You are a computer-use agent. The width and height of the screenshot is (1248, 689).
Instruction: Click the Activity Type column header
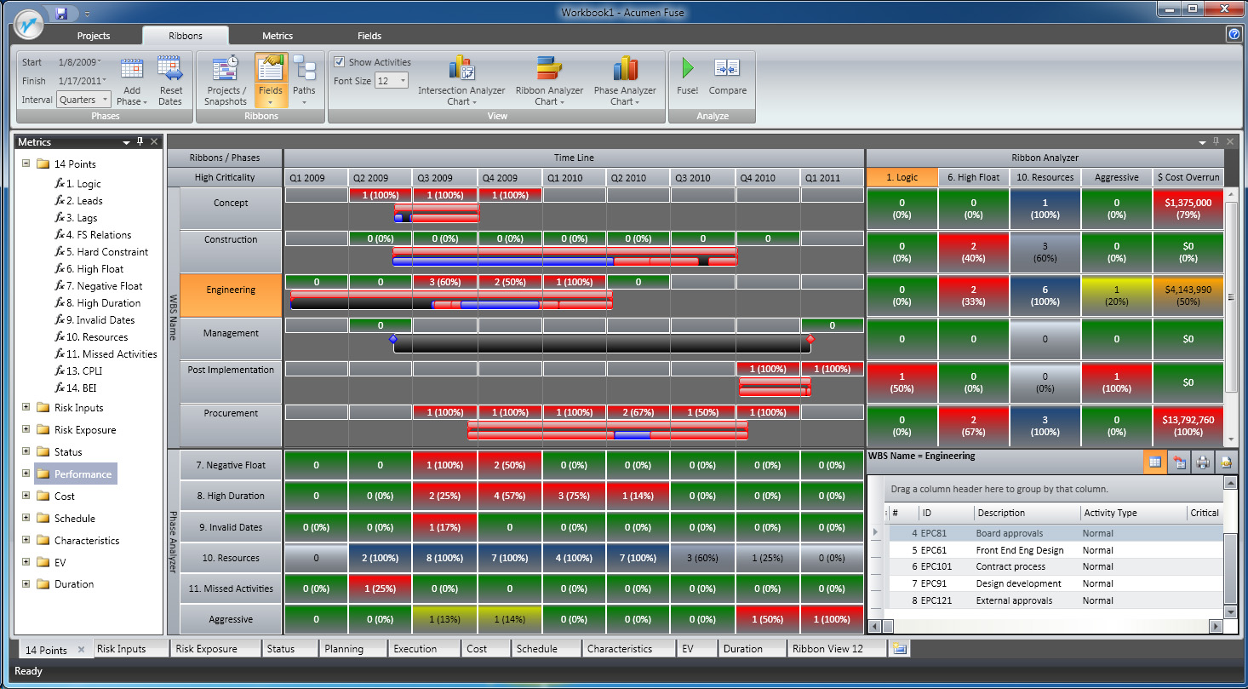(1132, 513)
